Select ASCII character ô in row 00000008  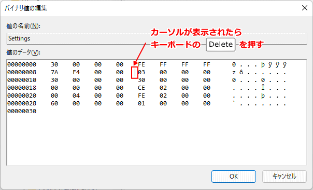coord(241,72)
